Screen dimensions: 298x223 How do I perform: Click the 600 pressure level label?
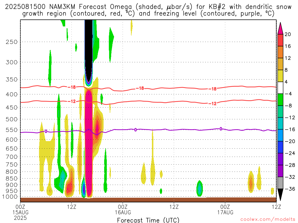(x=12, y=140)
